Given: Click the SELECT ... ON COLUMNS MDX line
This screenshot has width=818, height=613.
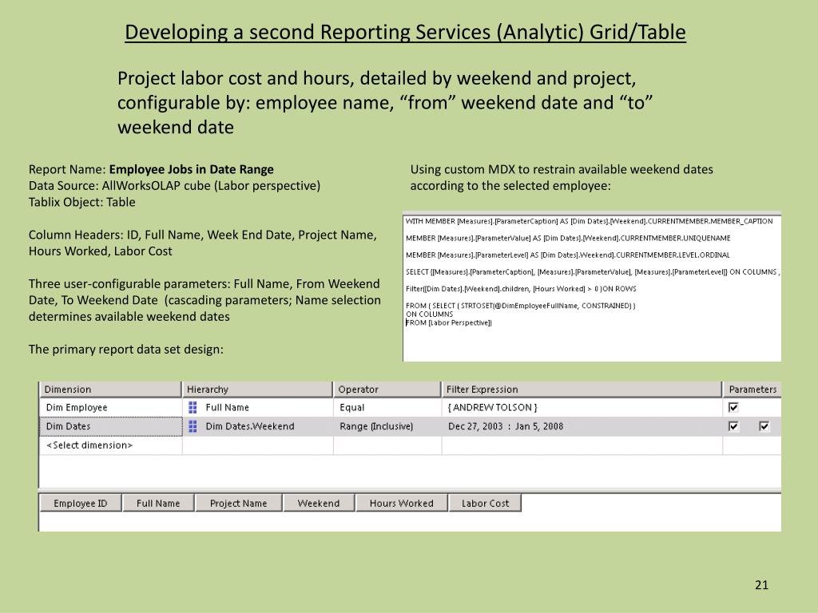Looking at the screenshot, I should click(592, 271).
